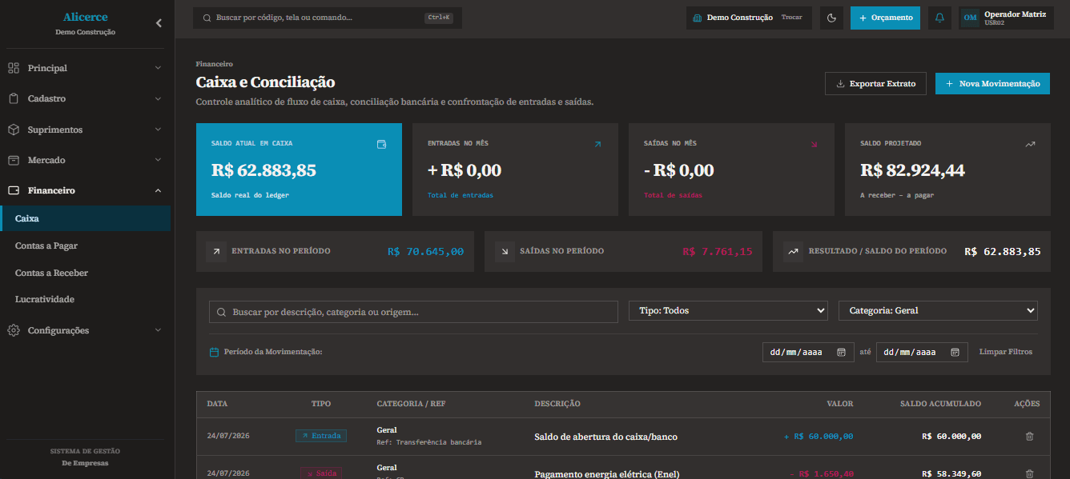Click the Alicerce logo title

coord(86,17)
